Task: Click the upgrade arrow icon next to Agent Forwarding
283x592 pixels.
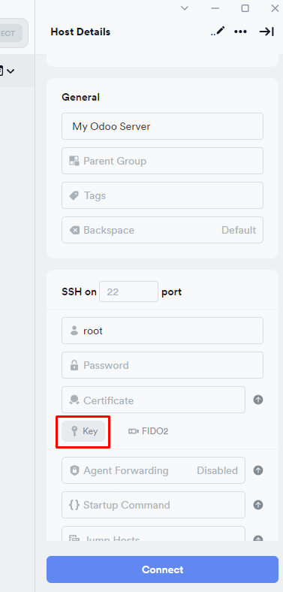Action: [258, 470]
